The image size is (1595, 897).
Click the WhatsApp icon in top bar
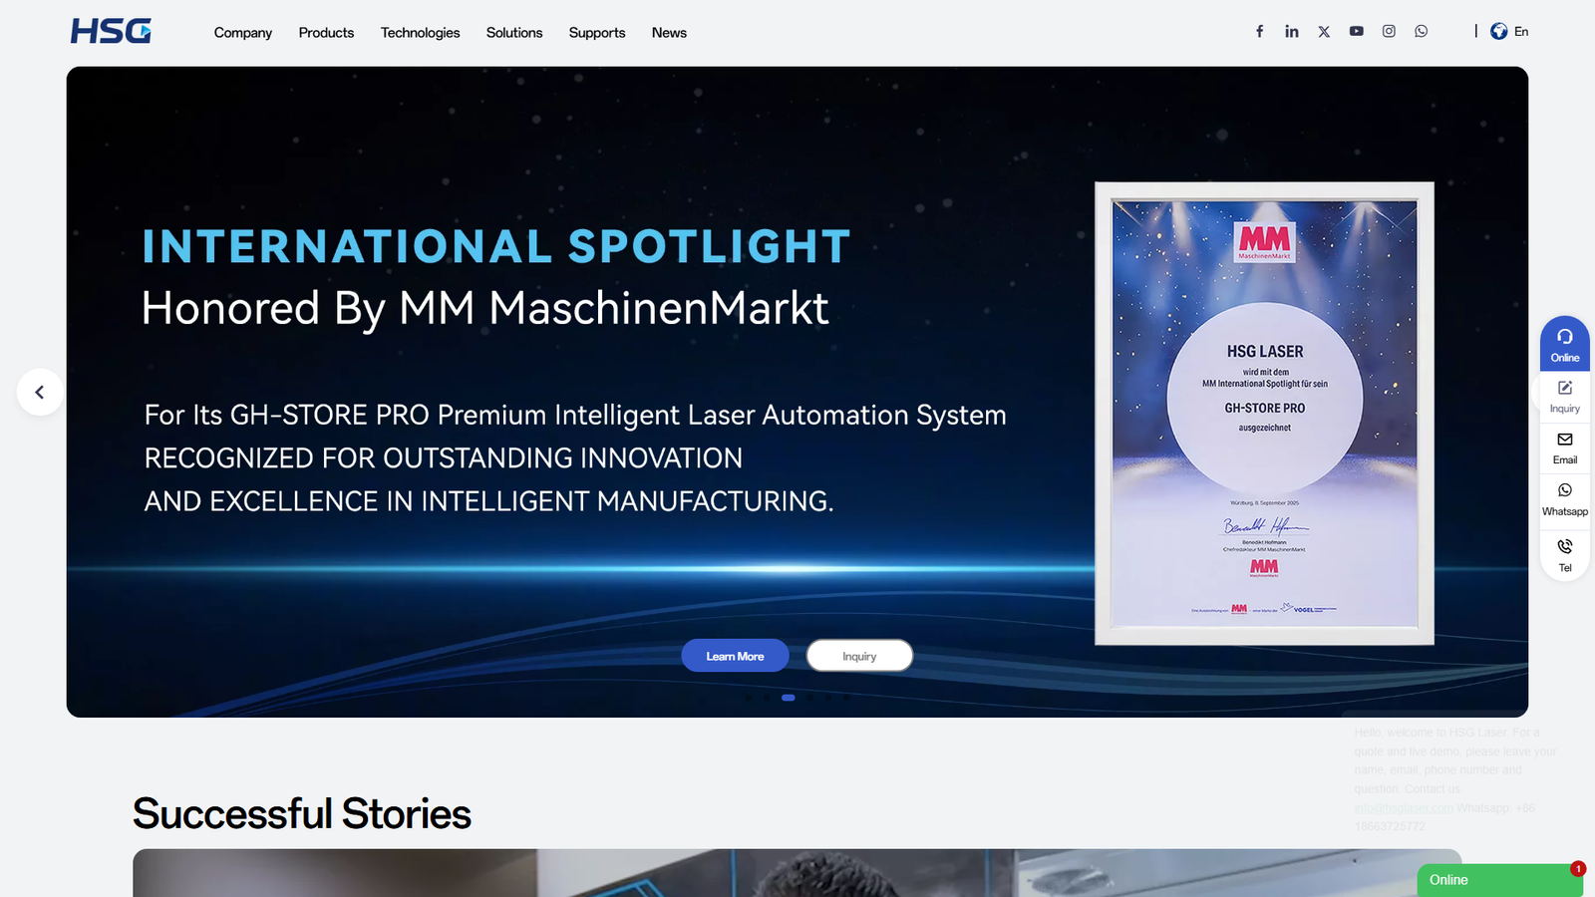(1421, 32)
